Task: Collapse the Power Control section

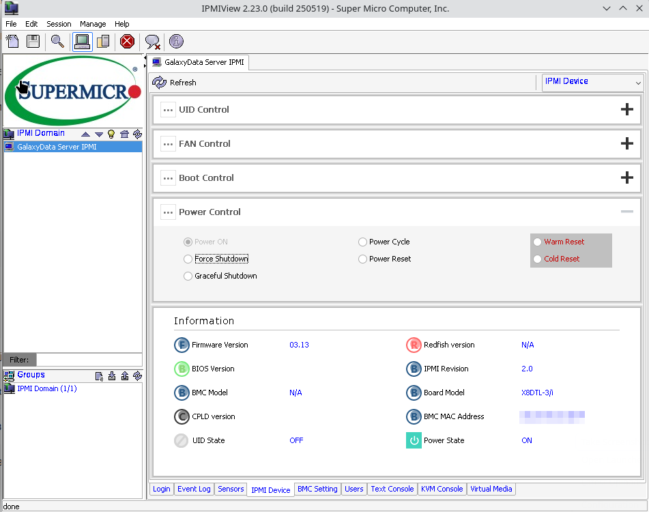Action: coord(626,212)
